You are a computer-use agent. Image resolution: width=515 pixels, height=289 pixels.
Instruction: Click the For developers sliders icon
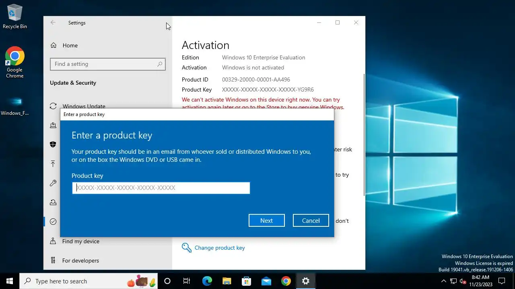pos(53,261)
